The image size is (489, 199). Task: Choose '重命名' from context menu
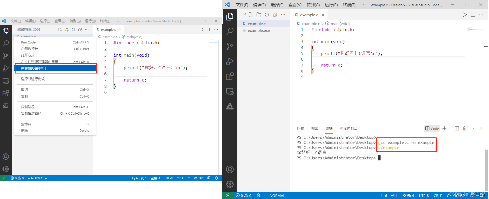pos(55,124)
